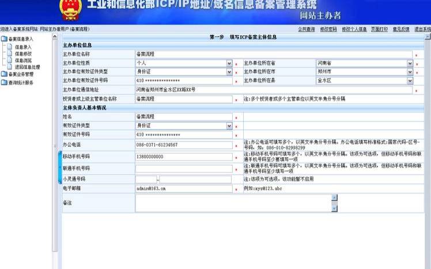Click the national emblem logo in header
Image resolution: width=431 pixels, height=269 pixels.
pyautogui.click(x=69, y=10)
